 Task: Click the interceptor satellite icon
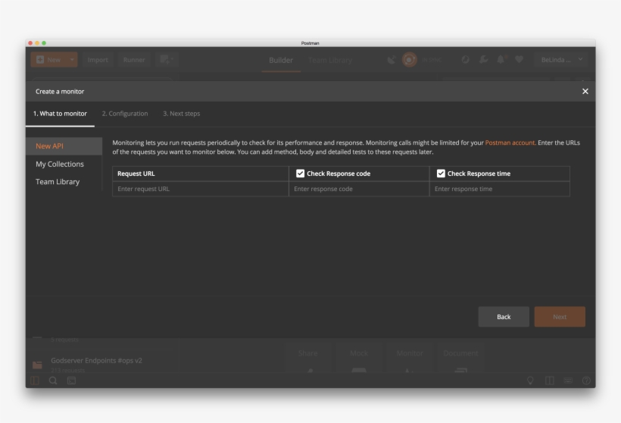pos(392,60)
